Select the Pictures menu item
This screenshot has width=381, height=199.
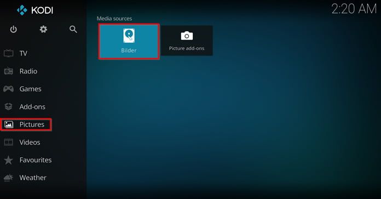pyautogui.click(x=32, y=124)
